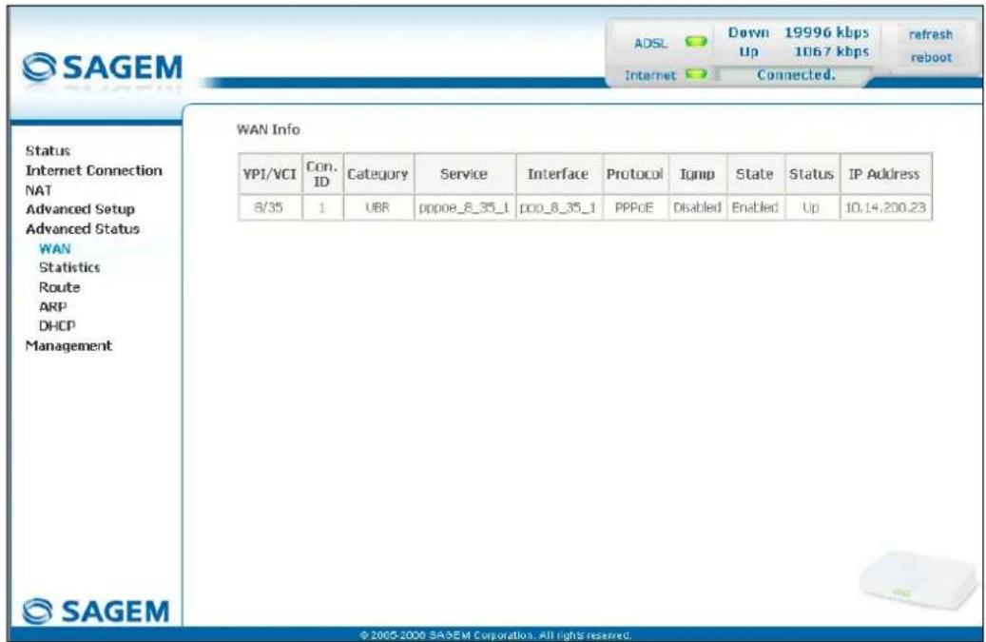Open Advanced Setup menu
This screenshot has width=986, height=642.
point(80,208)
